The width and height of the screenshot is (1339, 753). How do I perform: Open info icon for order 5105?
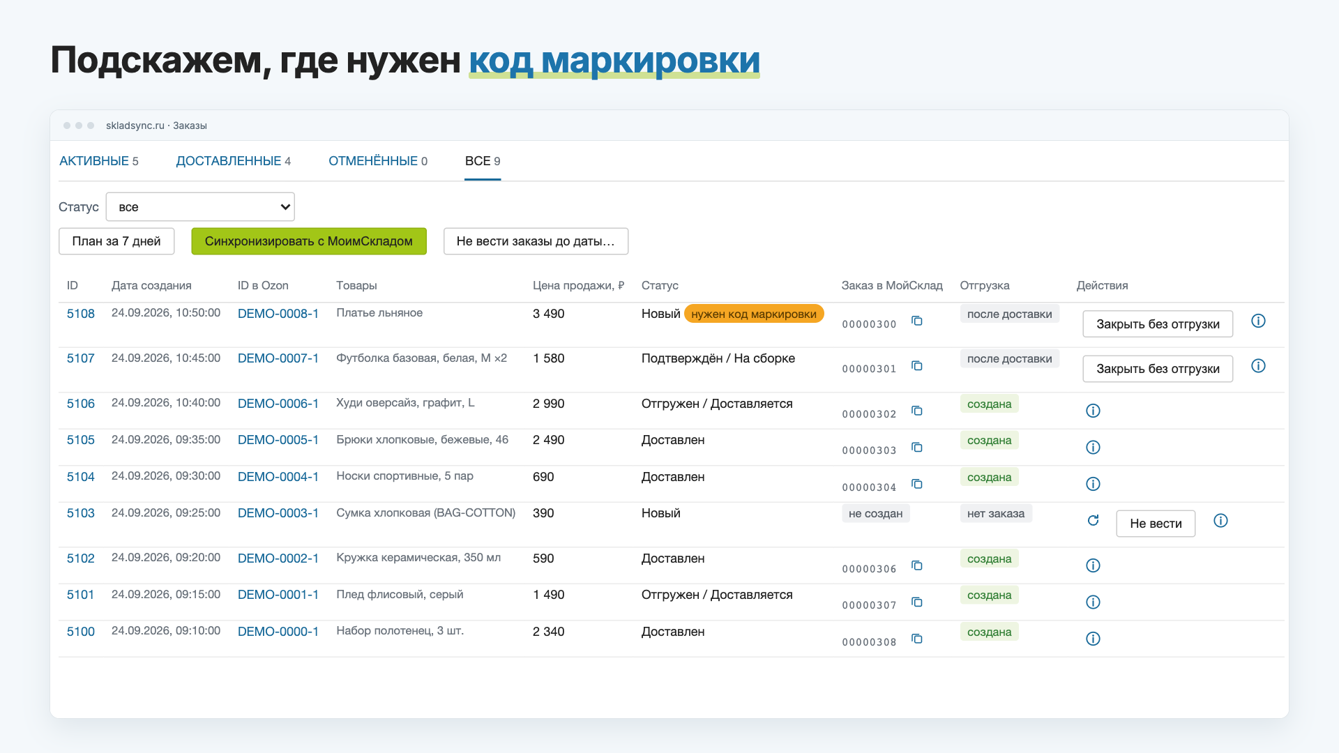1093,447
